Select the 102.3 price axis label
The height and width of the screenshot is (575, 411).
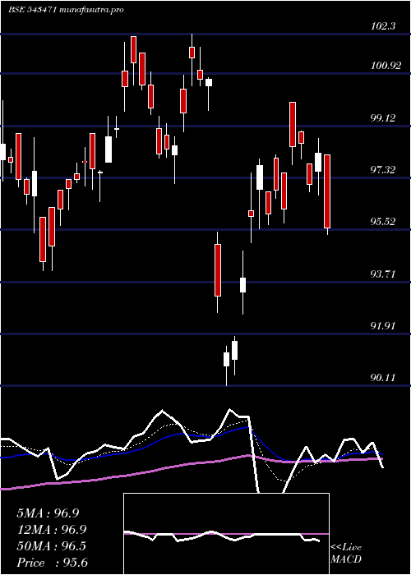click(383, 26)
